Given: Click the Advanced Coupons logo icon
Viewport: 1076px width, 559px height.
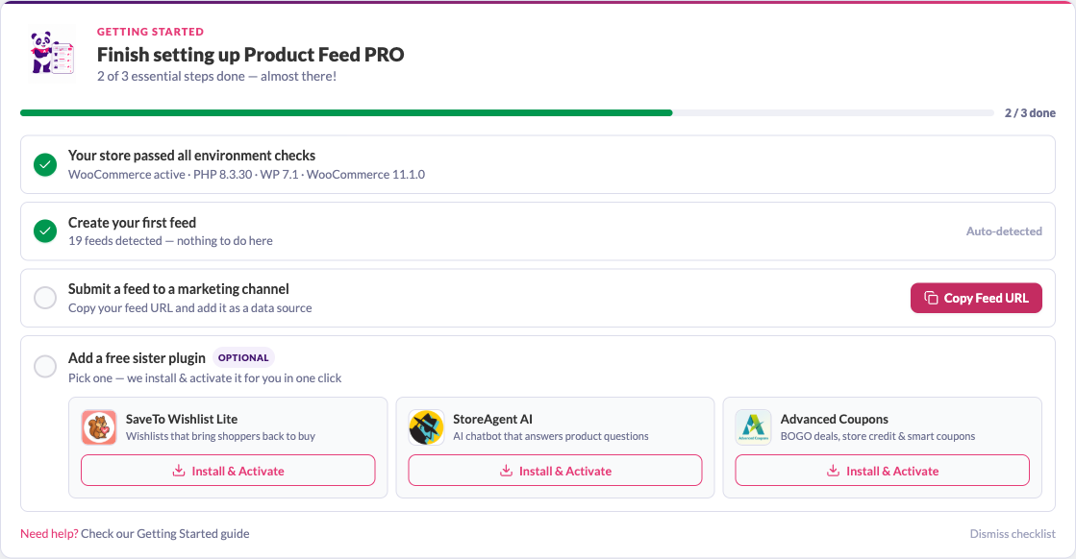Looking at the screenshot, I should click(x=753, y=427).
